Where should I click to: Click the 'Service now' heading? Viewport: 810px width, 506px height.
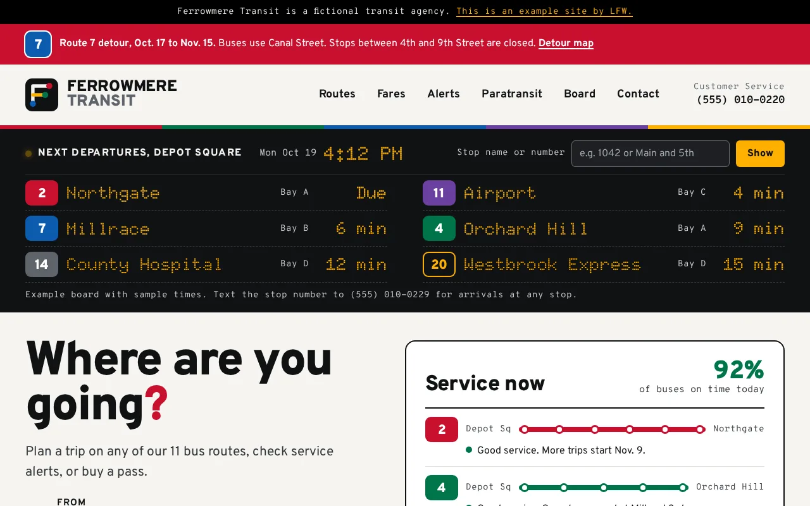485,383
